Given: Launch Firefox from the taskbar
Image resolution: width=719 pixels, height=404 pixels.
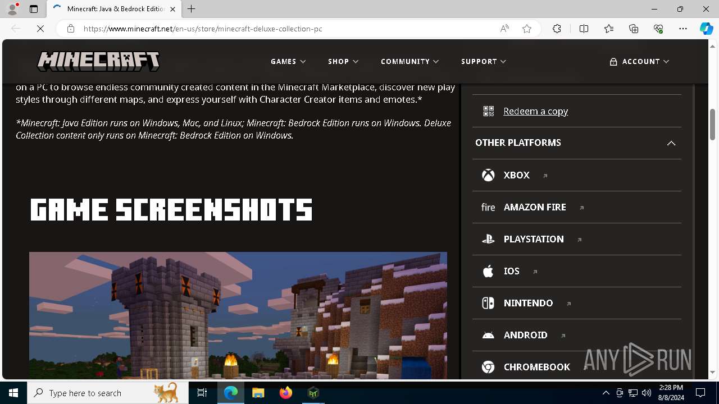Looking at the screenshot, I should pyautogui.click(x=286, y=393).
